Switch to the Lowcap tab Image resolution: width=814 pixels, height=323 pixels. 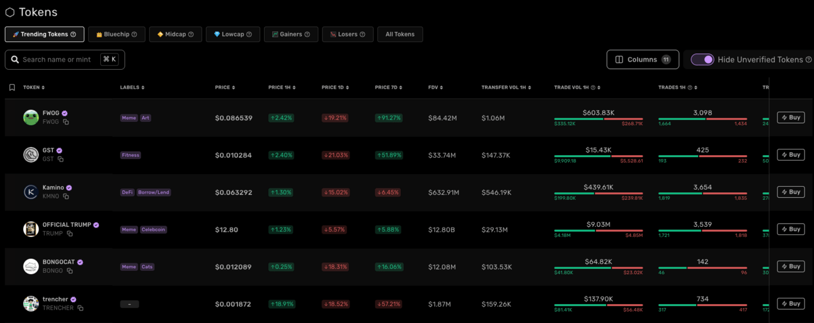point(233,35)
